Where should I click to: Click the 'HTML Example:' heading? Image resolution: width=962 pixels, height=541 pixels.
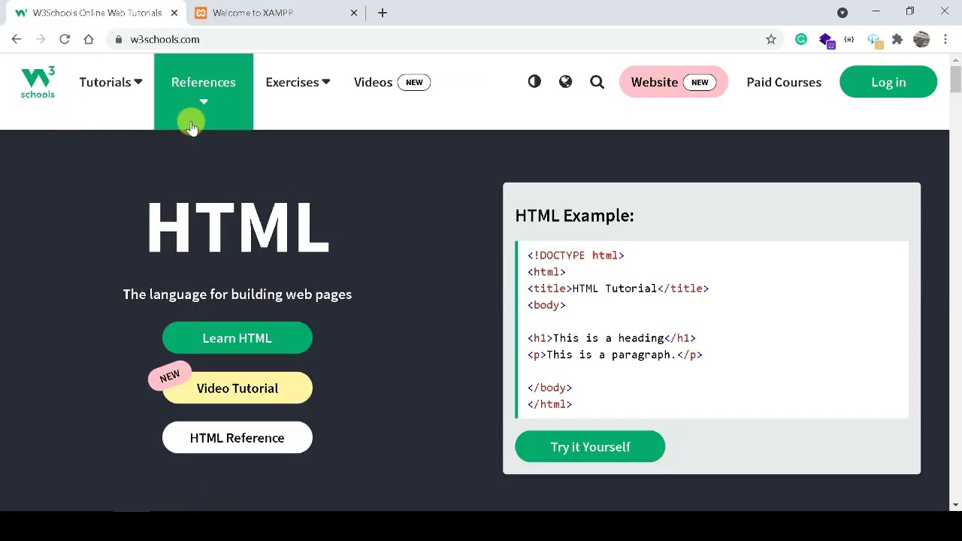point(574,216)
